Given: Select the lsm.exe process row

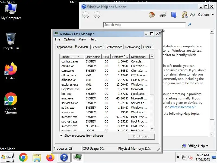Looking at the screenshot, I should (x=105, y=94).
